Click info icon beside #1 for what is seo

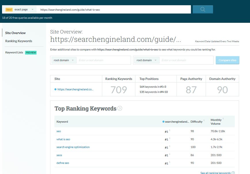[170, 138]
